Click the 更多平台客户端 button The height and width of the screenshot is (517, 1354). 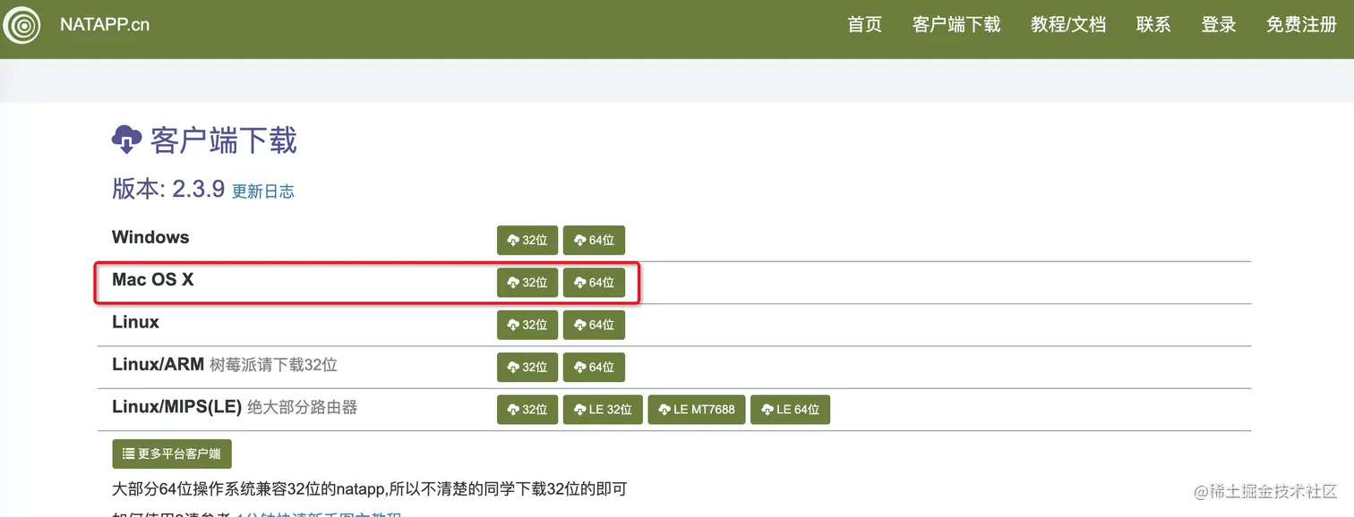point(172,453)
